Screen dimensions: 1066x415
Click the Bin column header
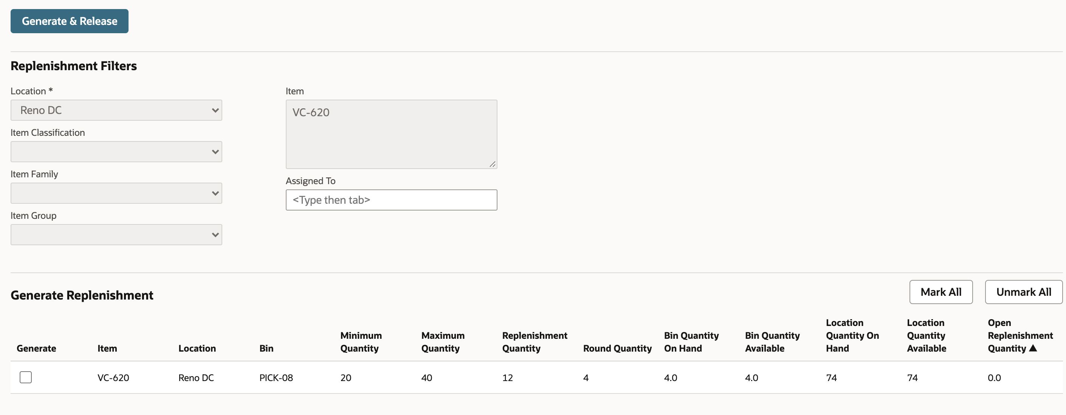tap(266, 349)
